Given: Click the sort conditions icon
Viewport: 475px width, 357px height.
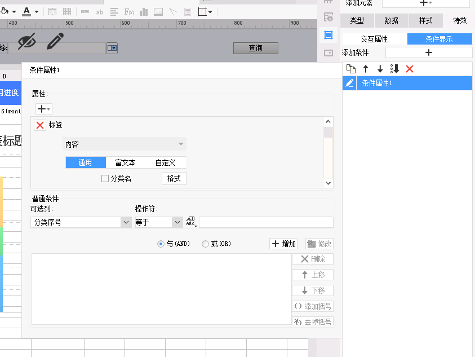Looking at the screenshot, I should [x=395, y=69].
